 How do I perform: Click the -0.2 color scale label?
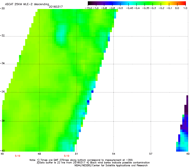point(161,8)
